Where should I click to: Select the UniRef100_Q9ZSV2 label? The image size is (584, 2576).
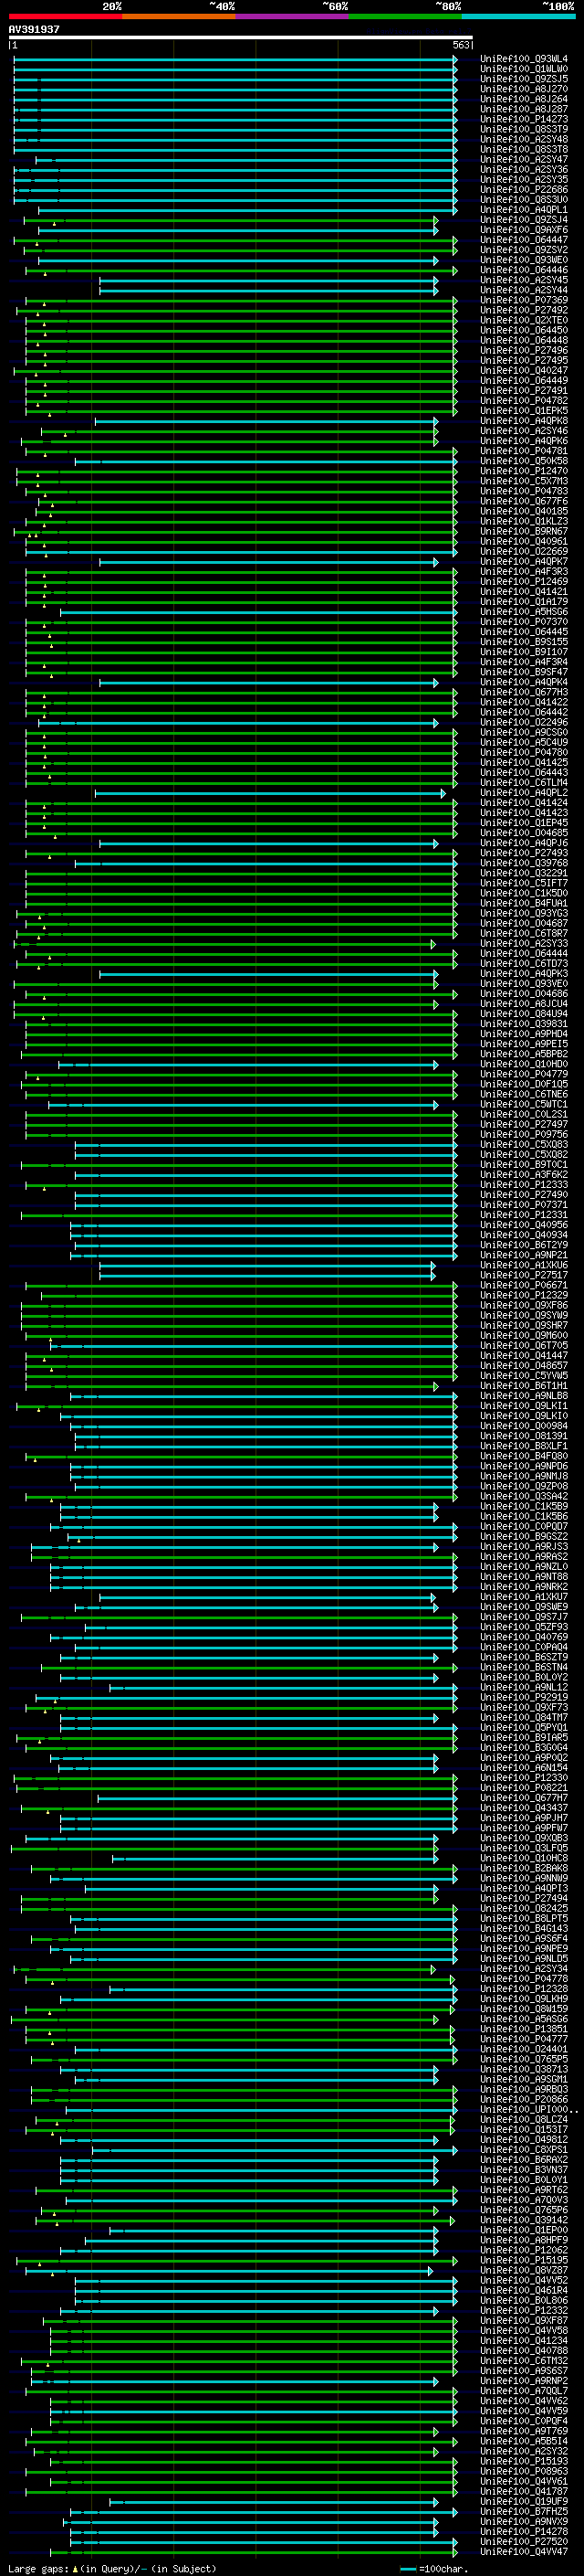point(523,250)
